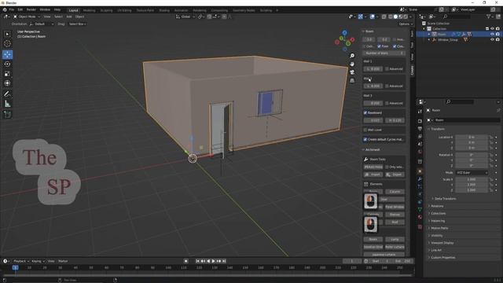This screenshot has height=283, width=503.
Task: Select the Add Cube tool in left toolbar
Action: click(7, 115)
